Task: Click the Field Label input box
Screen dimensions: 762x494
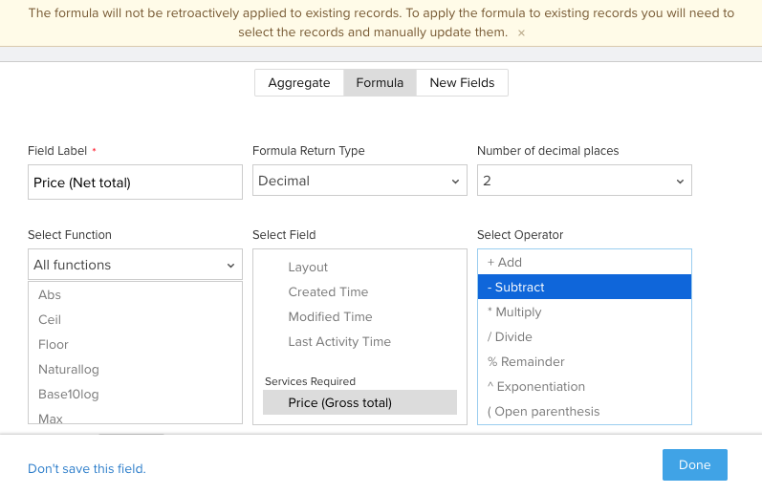Action: (x=135, y=182)
